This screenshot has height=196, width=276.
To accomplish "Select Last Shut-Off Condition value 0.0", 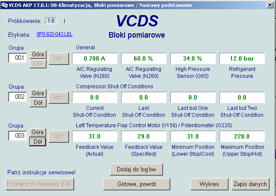I will (144, 97).
